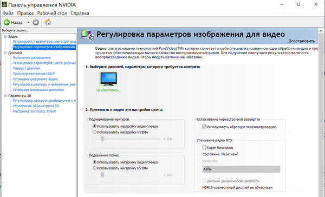The height and width of the screenshot is (197, 325).
Task: Toggle inverse telecine checkbox
Action: coord(204,127)
